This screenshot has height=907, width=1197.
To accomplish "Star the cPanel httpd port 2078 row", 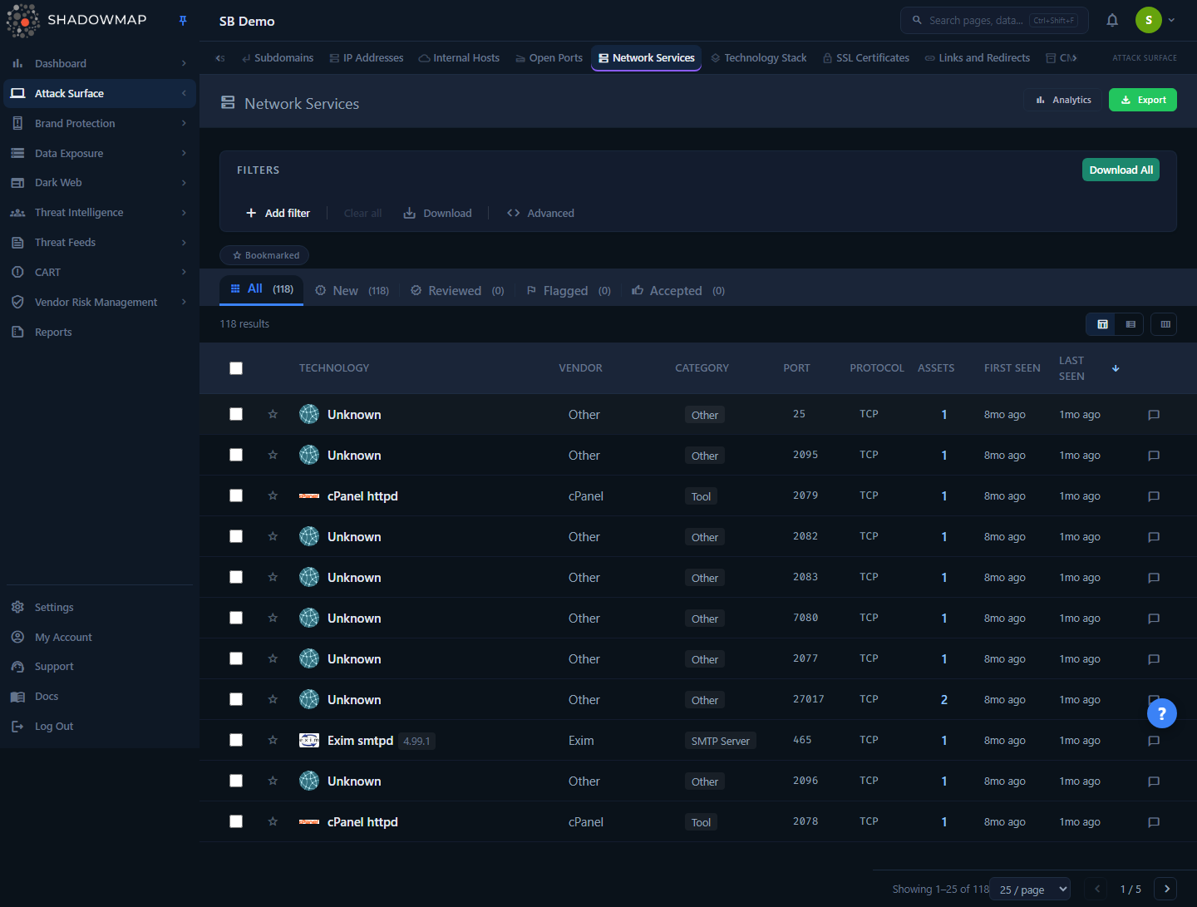I will 273,821.
